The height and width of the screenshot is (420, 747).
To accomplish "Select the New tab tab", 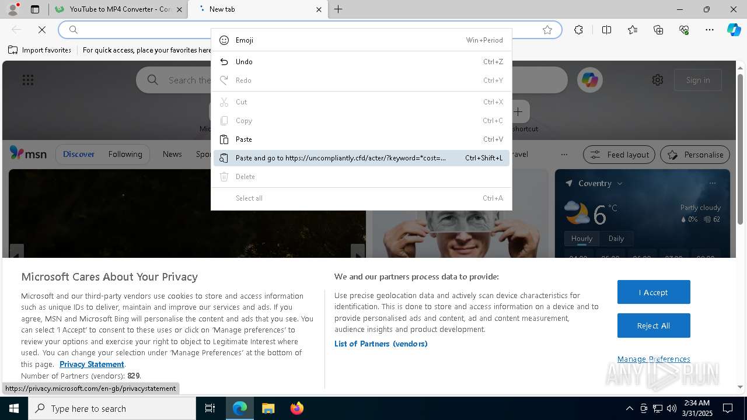I will [x=257, y=9].
